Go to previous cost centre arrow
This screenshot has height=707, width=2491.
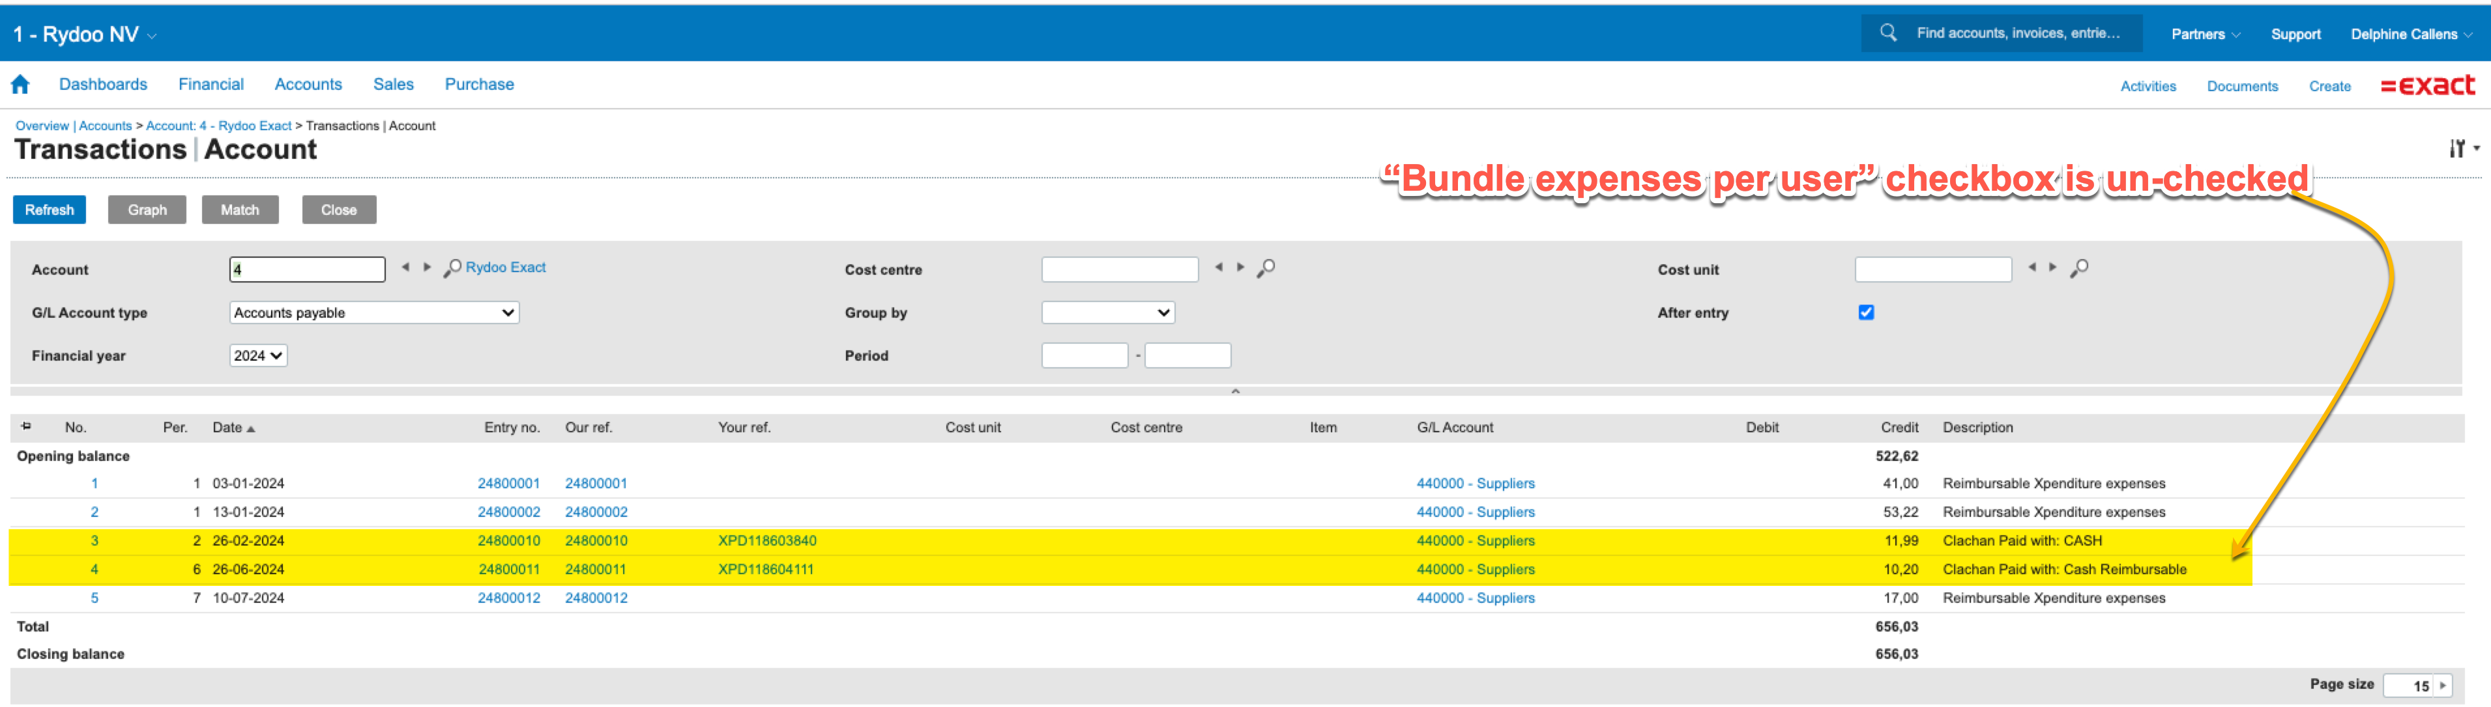pos(1218,268)
